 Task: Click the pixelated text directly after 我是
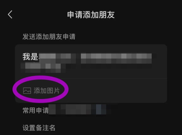coord(57,58)
